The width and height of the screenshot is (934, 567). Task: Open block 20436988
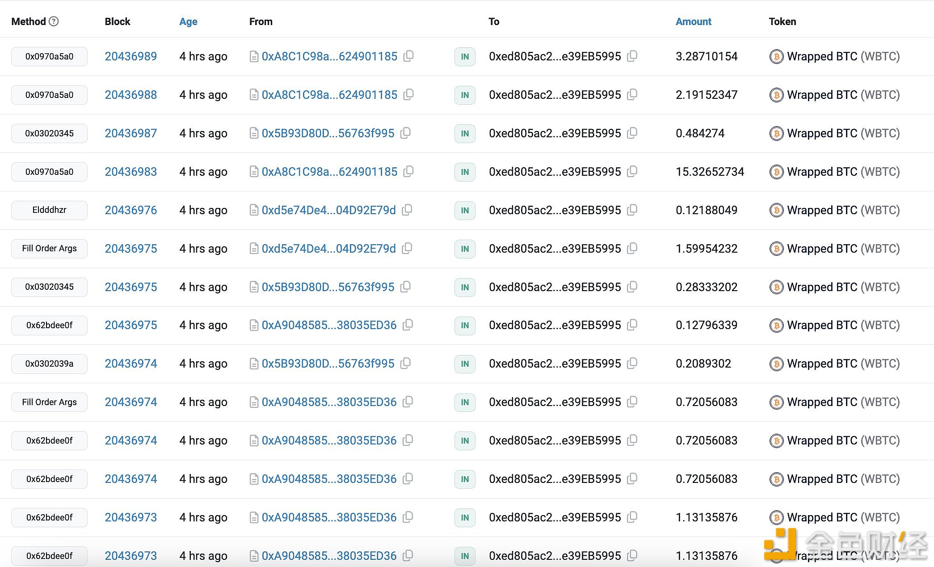[x=131, y=95]
